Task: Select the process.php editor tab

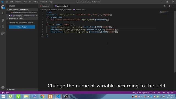Action: (x=62, y=6)
